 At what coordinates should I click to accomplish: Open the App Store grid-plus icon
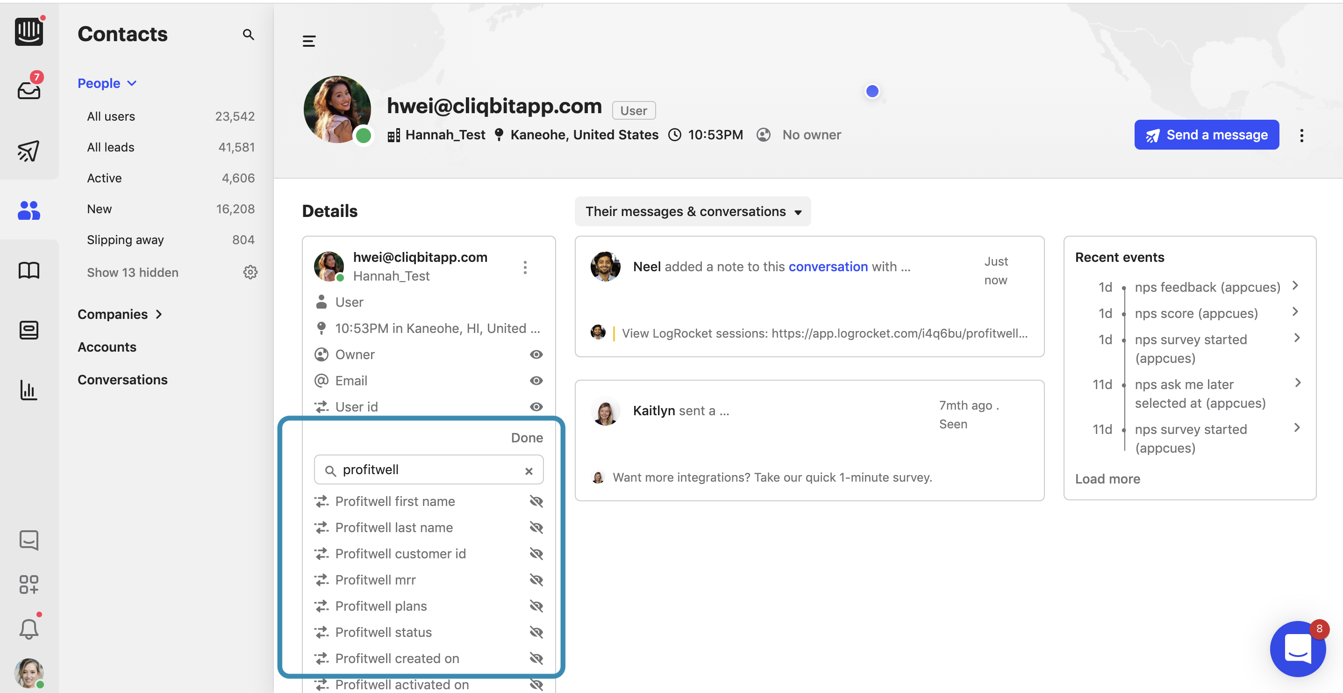29,585
